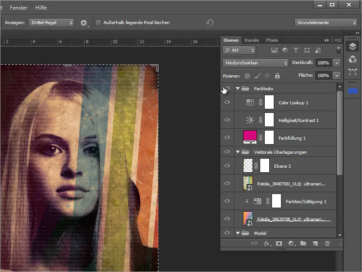Image resolution: width=362 pixels, height=272 pixels.
Task: Click the Deckkraft 100% value field
Action: pos(324,63)
